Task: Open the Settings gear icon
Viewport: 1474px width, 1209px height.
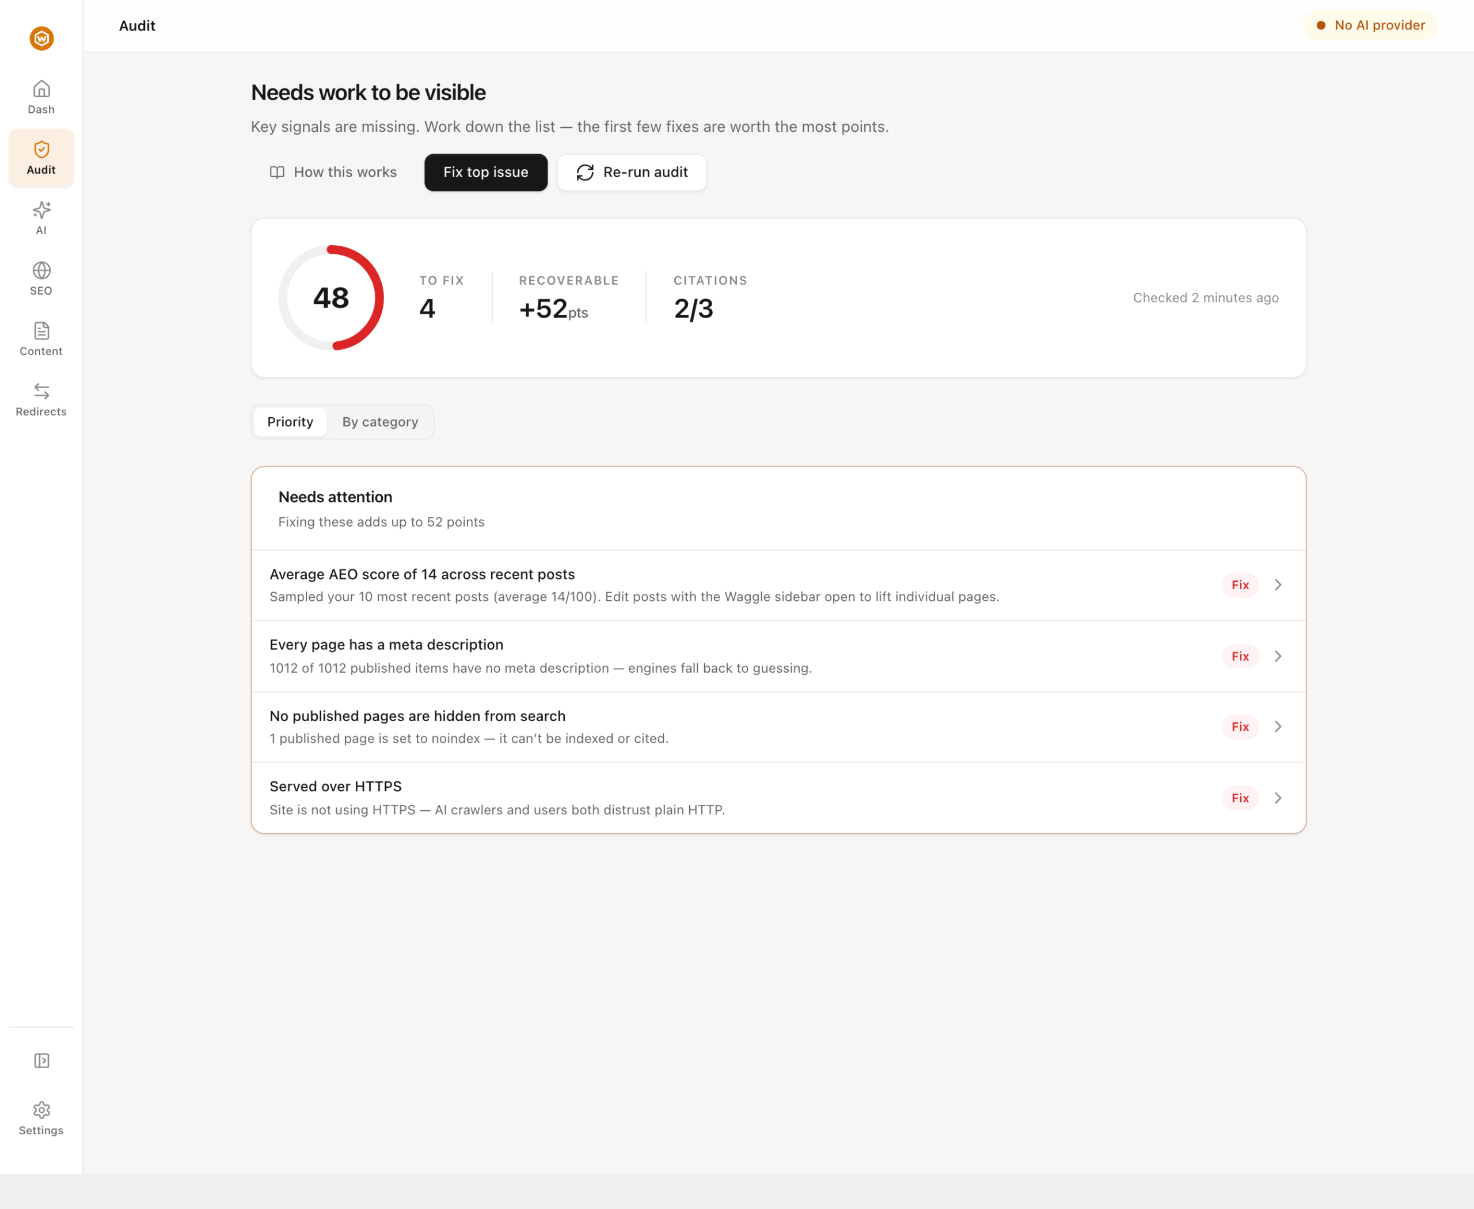Action: [41, 1110]
